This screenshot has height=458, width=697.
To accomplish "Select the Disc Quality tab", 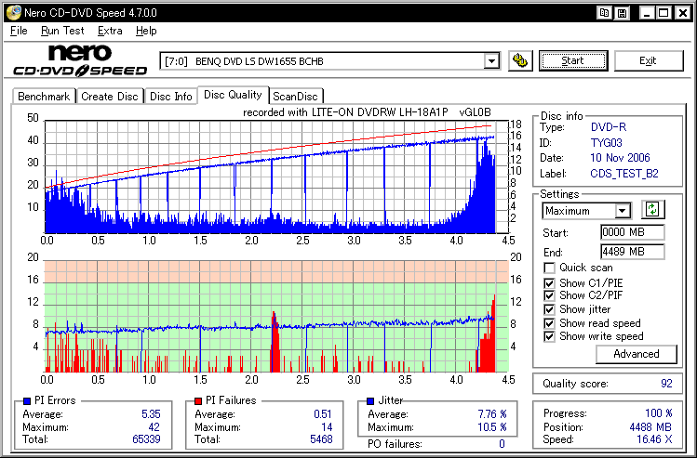I will click(233, 95).
